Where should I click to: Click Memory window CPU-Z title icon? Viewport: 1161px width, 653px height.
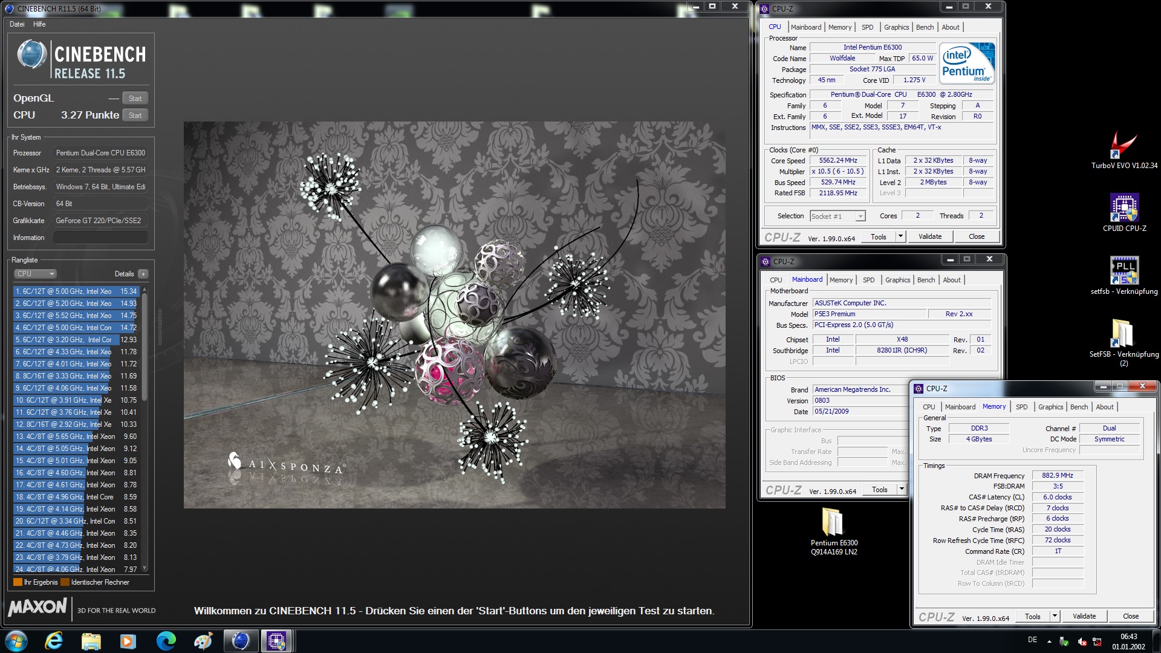919,389
